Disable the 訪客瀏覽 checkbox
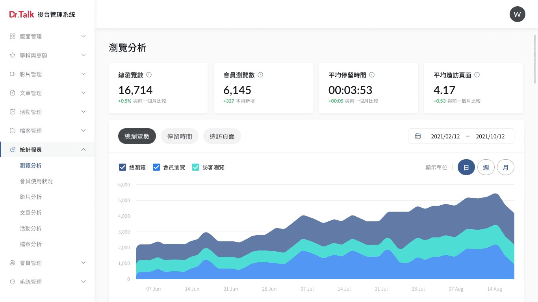Viewport: 538px width, 302px height. [x=196, y=167]
